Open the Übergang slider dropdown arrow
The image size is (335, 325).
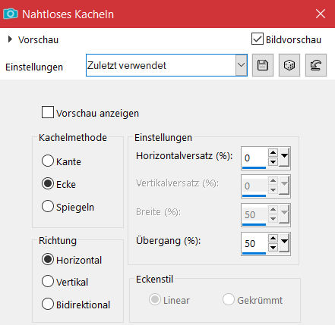[284, 242]
